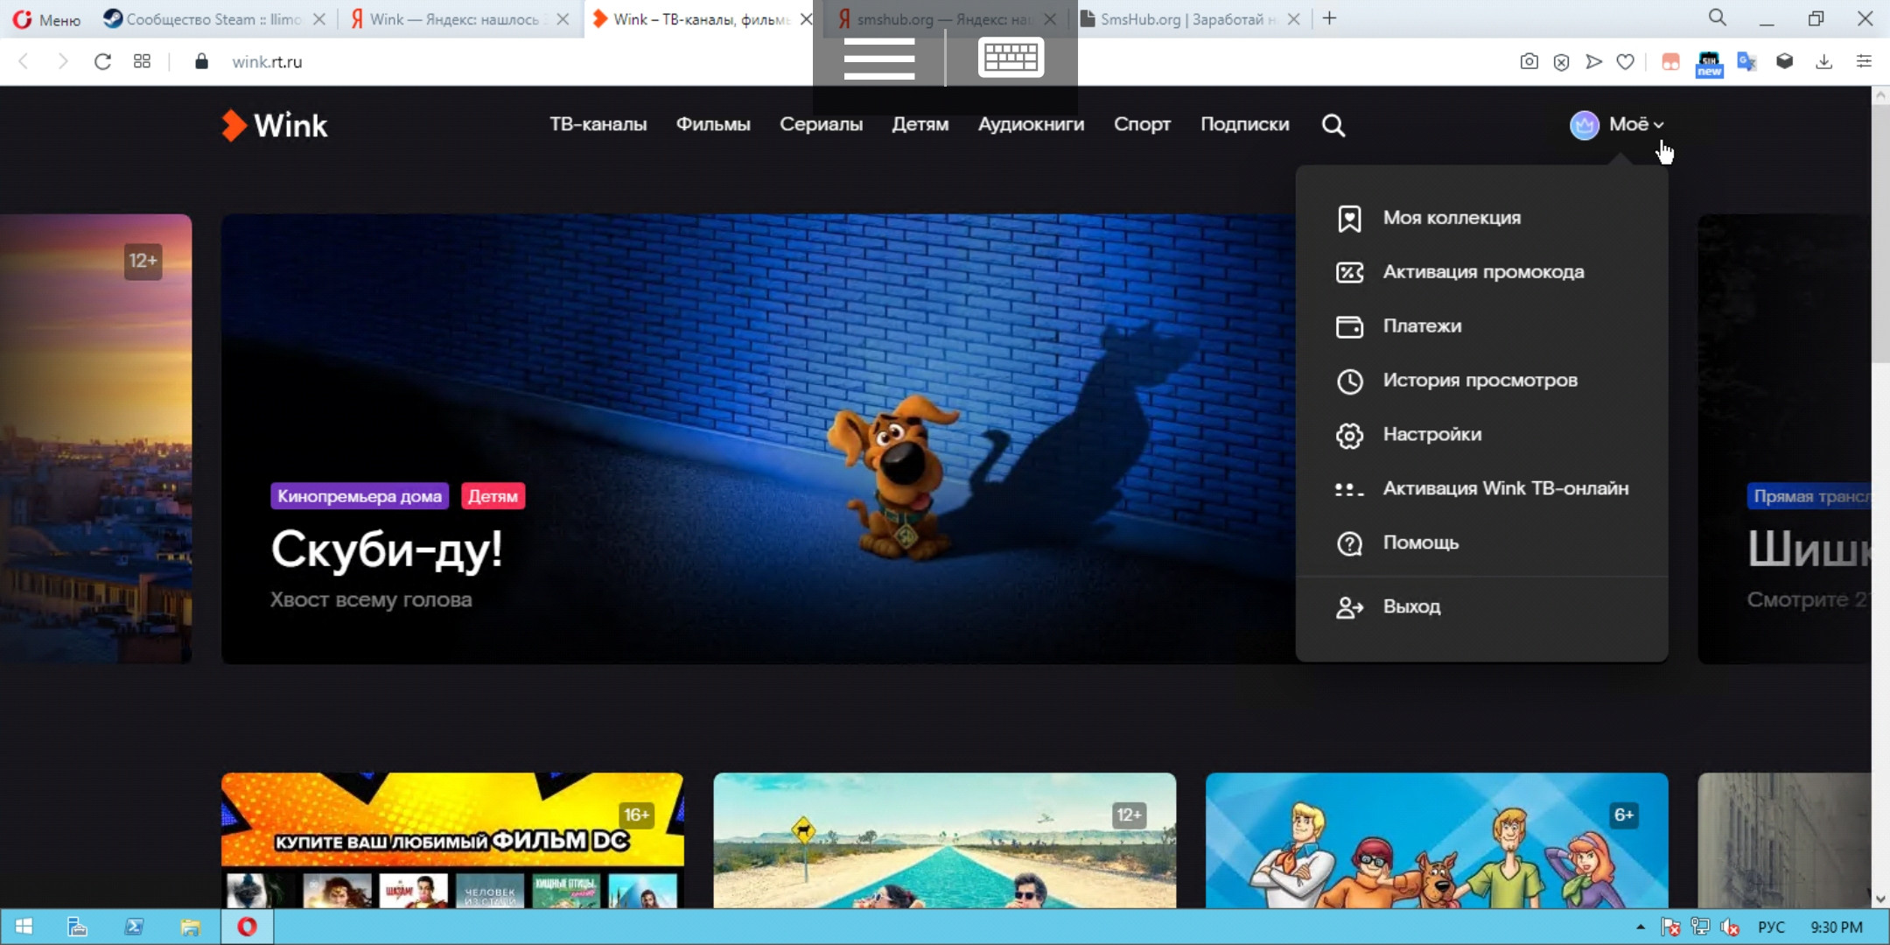The width and height of the screenshot is (1890, 945).
Task: Show hidden system tray icons arrow
Action: (1640, 927)
